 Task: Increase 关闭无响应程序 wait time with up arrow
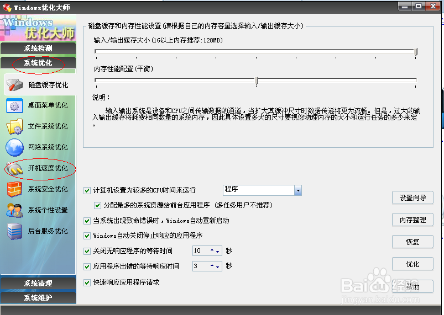pos(212,250)
